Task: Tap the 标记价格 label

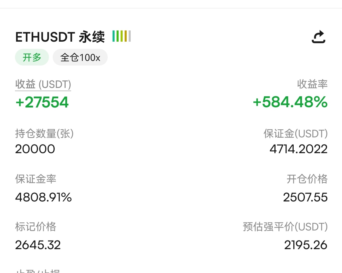Action: pyautogui.click(x=35, y=227)
